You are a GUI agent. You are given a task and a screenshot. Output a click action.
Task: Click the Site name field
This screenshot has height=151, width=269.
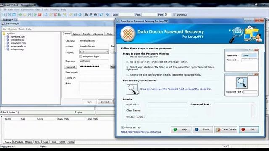(97, 41)
